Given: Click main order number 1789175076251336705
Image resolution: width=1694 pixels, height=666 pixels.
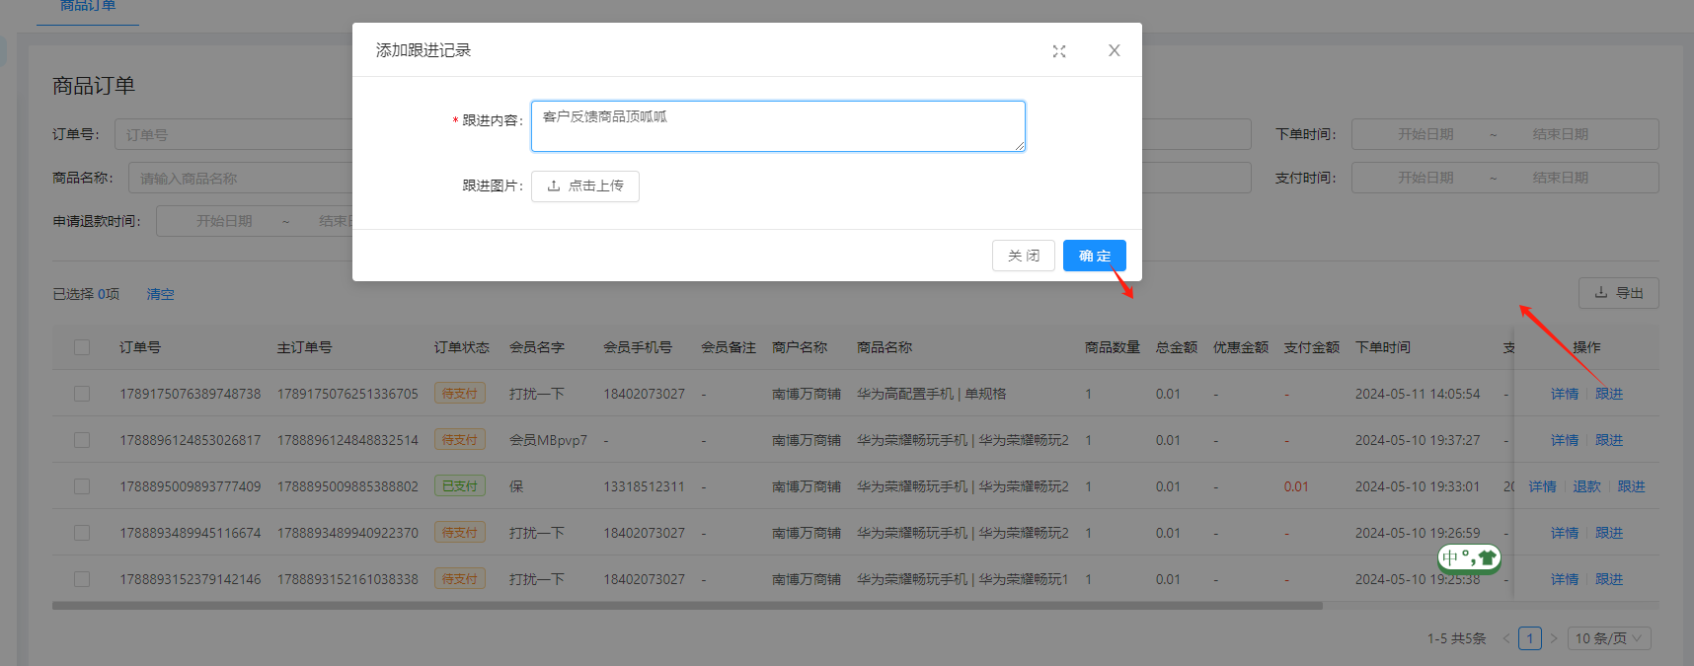Looking at the screenshot, I should 347,394.
